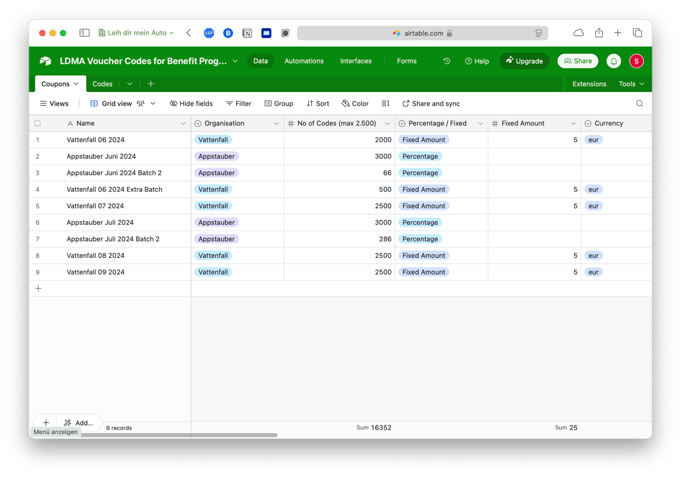Click the blue B extension icon

(x=228, y=33)
